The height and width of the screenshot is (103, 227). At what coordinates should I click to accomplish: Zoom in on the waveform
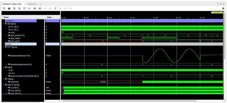coord(14,8)
